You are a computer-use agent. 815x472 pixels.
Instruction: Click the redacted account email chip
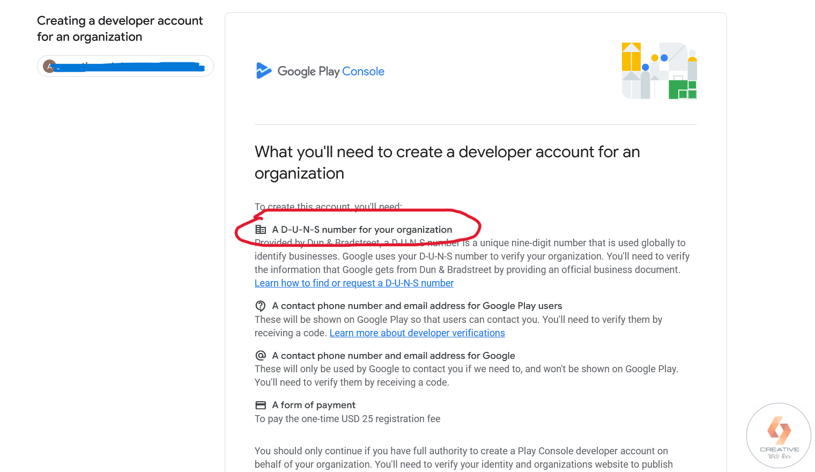pos(125,66)
